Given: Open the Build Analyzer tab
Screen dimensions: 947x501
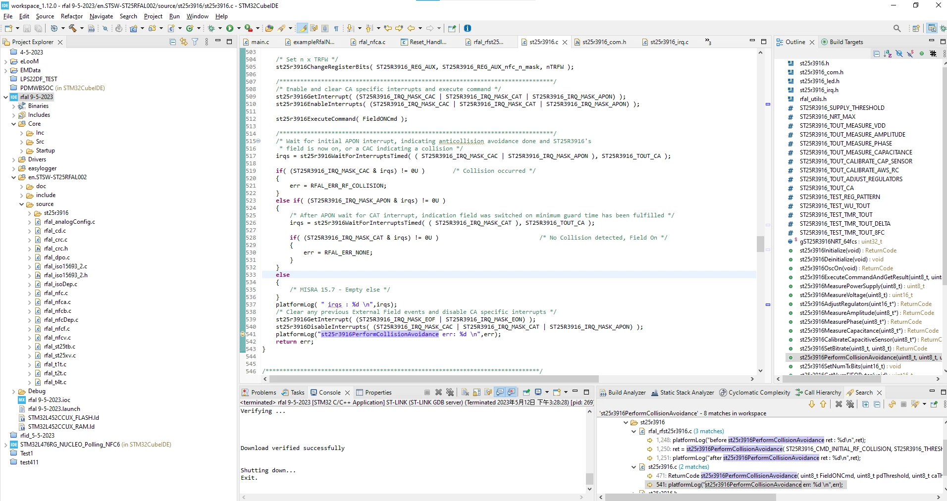Looking at the screenshot, I should pyautogui.click(x=623, y=392).
